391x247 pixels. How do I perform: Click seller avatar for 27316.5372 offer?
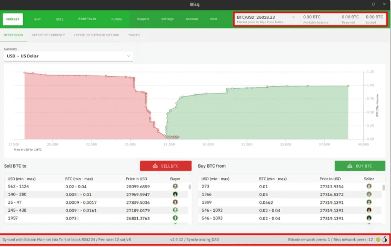click(x=369, y=194)
